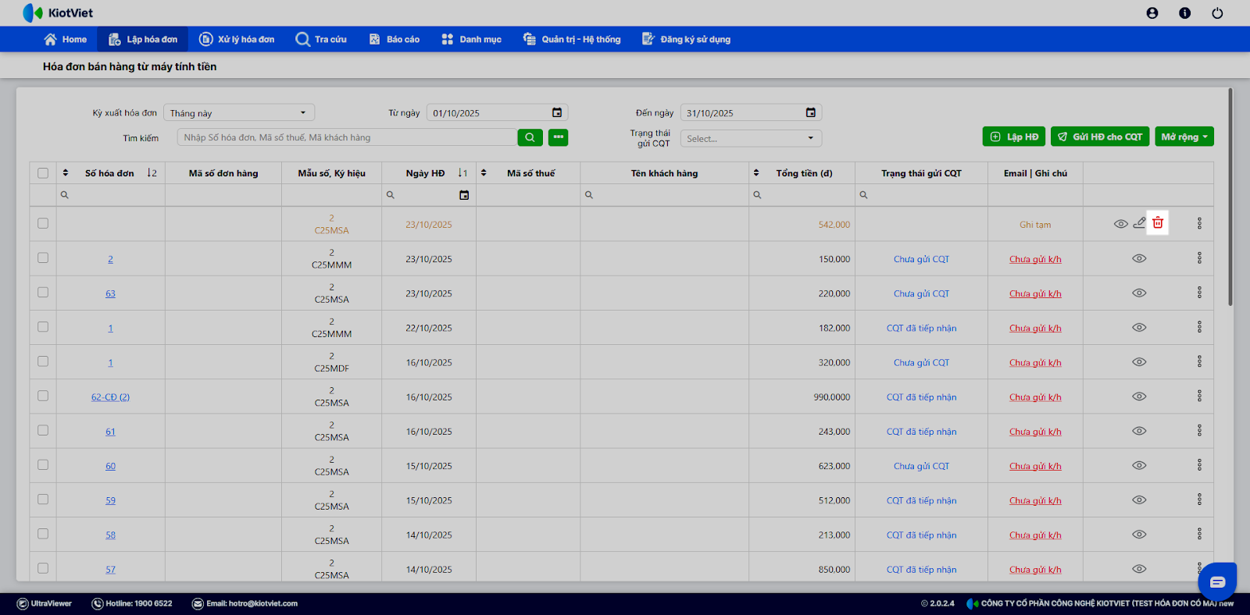Tick the select-all checkbox in table header
This screenshot has width=1250, height=615.
pyautogui.click(x=43, y=173)
